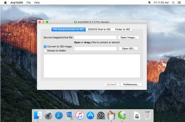Select the Convert to ISO image option

(x=45, y=46)
